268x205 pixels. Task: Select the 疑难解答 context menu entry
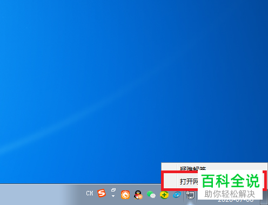click(214, 167)
